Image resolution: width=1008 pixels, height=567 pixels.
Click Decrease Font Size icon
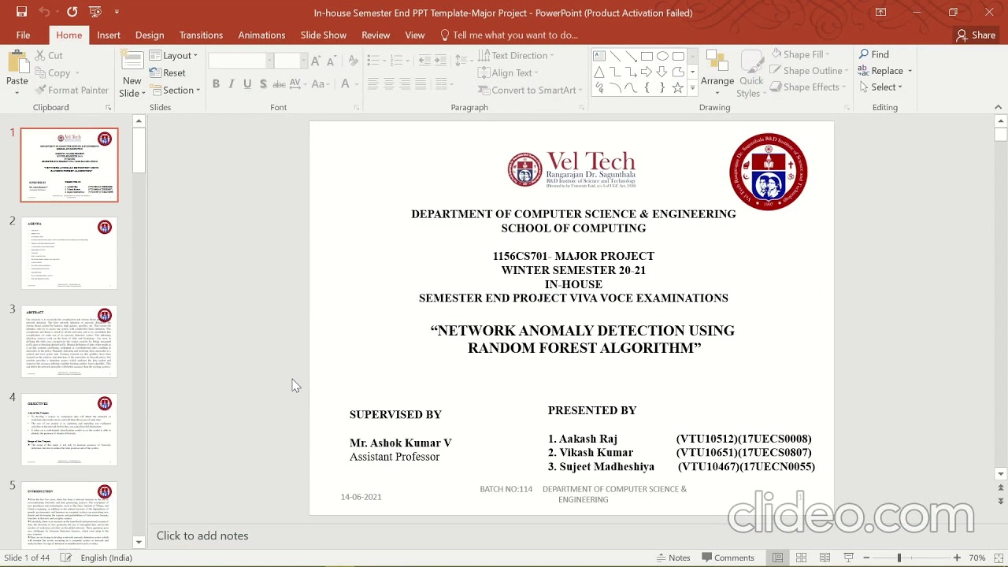point(332,61)
